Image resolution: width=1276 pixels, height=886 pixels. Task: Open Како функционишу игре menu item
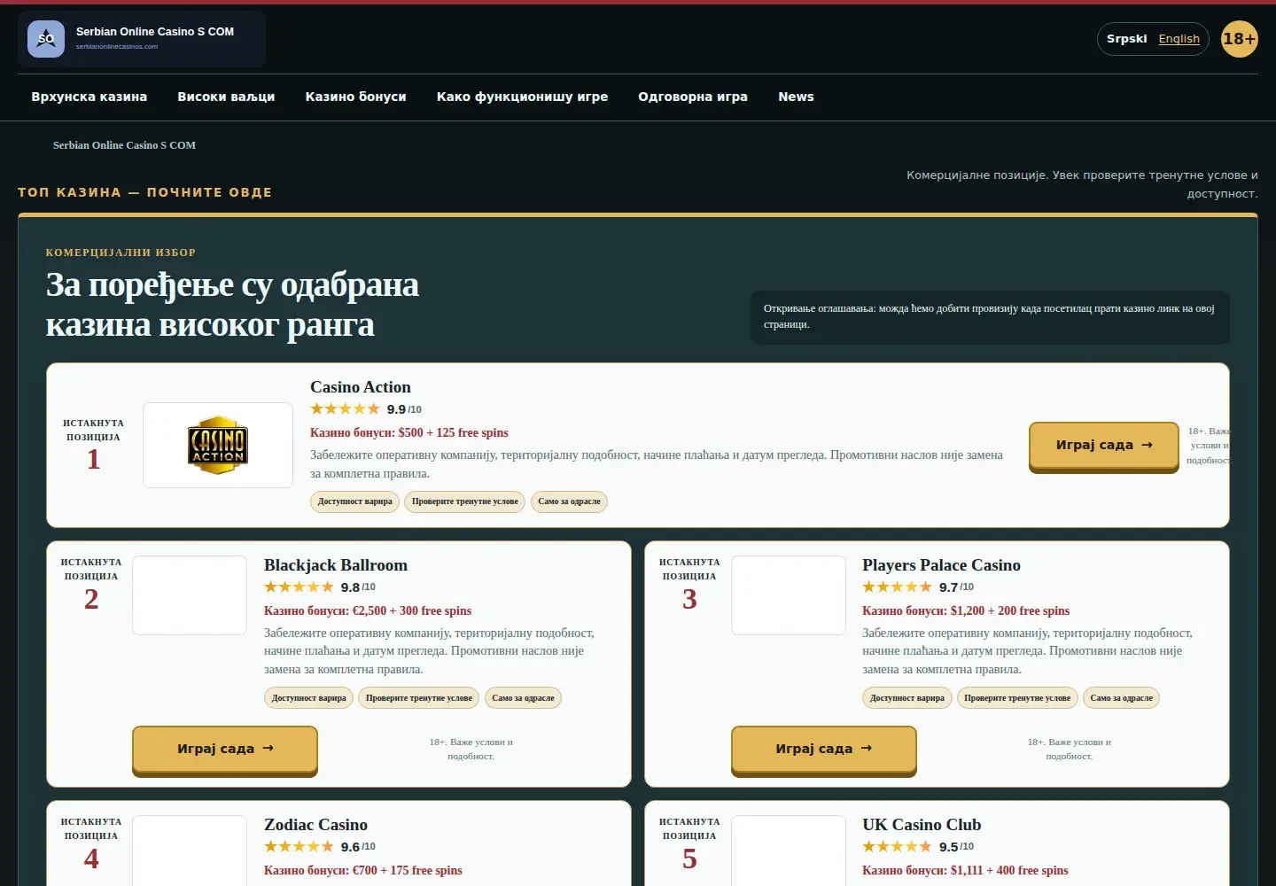(522, 97)
